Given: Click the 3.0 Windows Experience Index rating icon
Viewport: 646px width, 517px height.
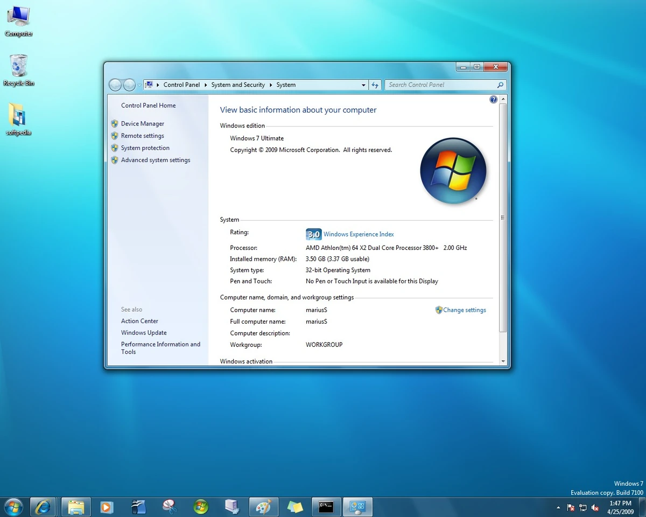Looking at the screenshot, I should [313, 234].
